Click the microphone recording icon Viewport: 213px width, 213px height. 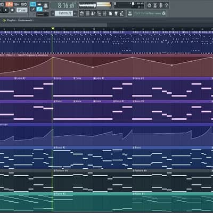click(161, 5)
